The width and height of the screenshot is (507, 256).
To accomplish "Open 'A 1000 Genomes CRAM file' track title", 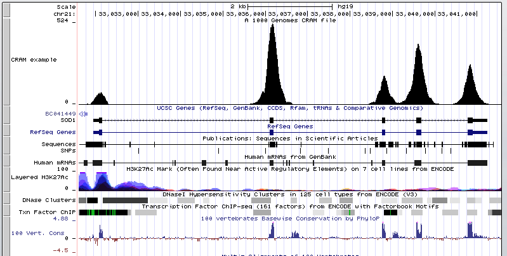I will click(290, 20).
